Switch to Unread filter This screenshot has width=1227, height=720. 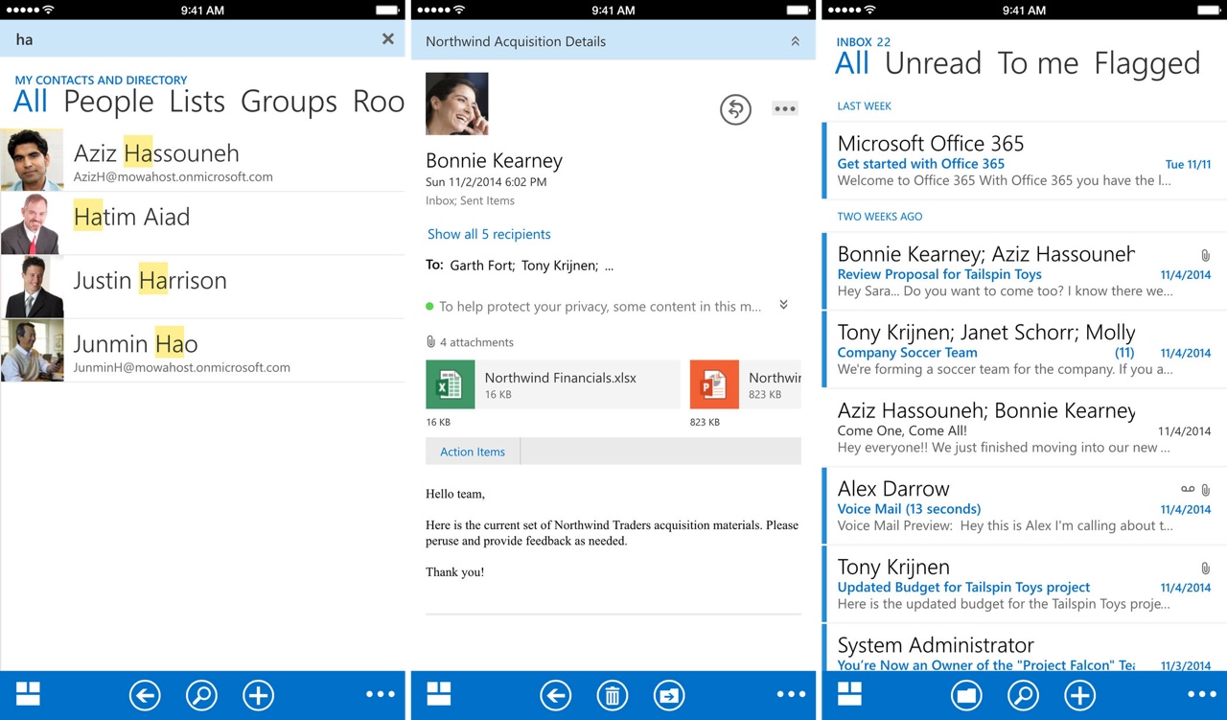tap(933, 63)
